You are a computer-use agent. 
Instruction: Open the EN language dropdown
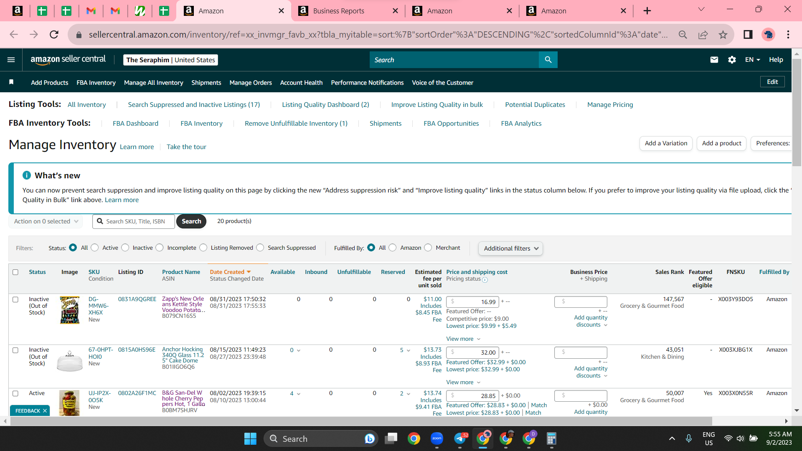752,60
